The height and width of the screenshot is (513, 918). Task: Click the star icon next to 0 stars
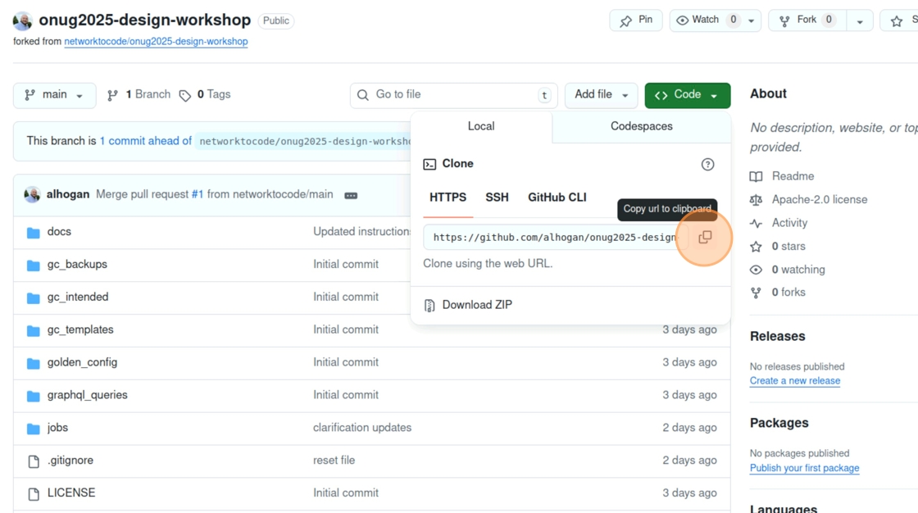click(756, 247)
